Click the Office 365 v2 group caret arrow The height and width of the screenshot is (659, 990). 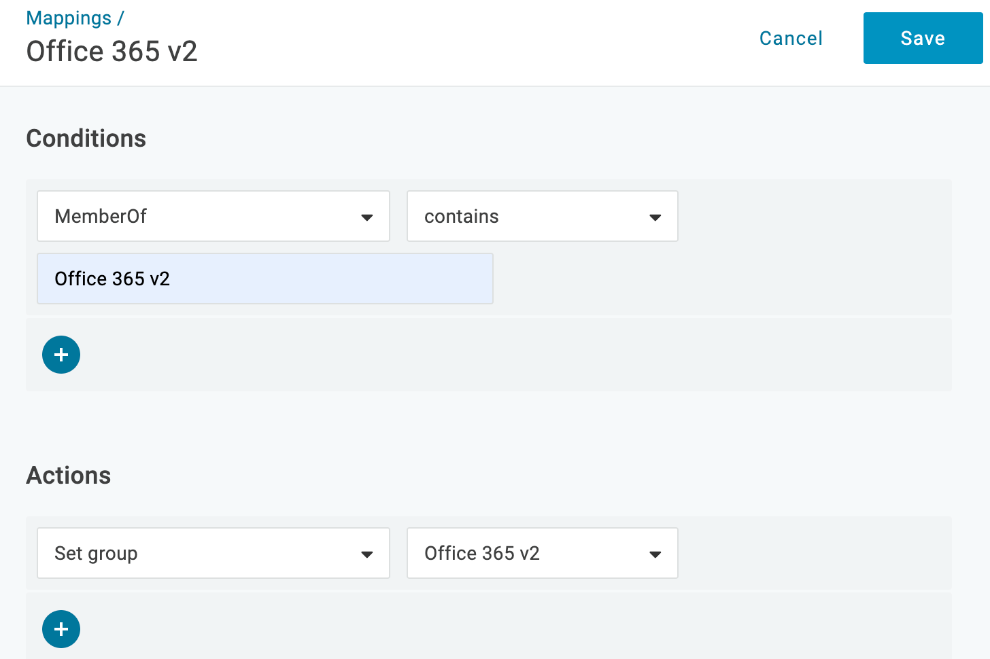point(655,554)
